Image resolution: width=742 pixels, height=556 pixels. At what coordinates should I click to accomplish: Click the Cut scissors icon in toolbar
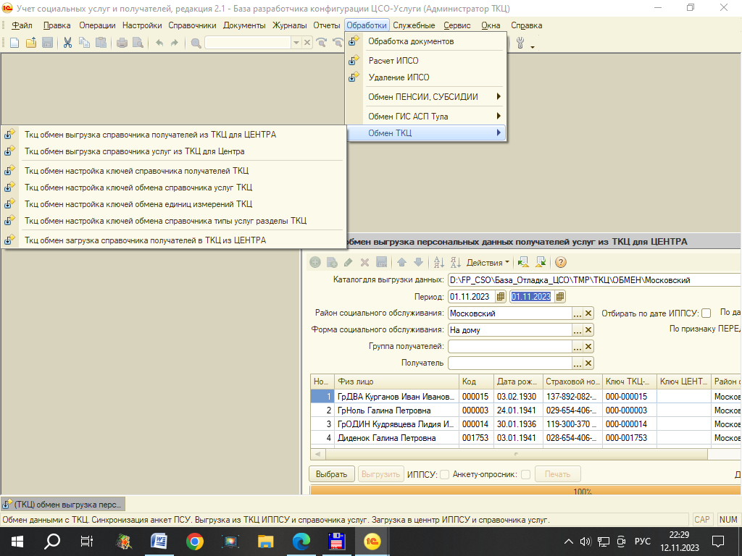pos(67,43)
